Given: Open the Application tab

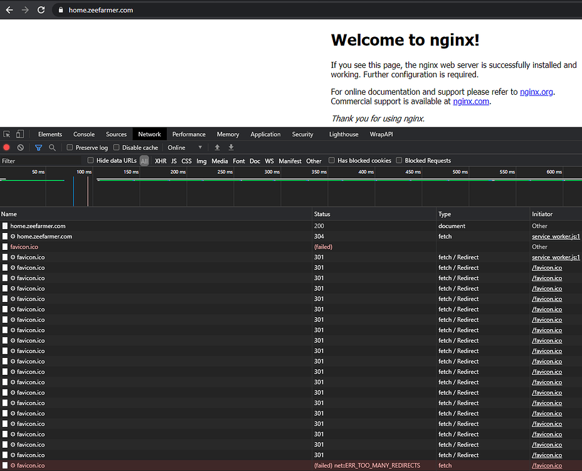Looking at the screenshot, I should (265, 134).
